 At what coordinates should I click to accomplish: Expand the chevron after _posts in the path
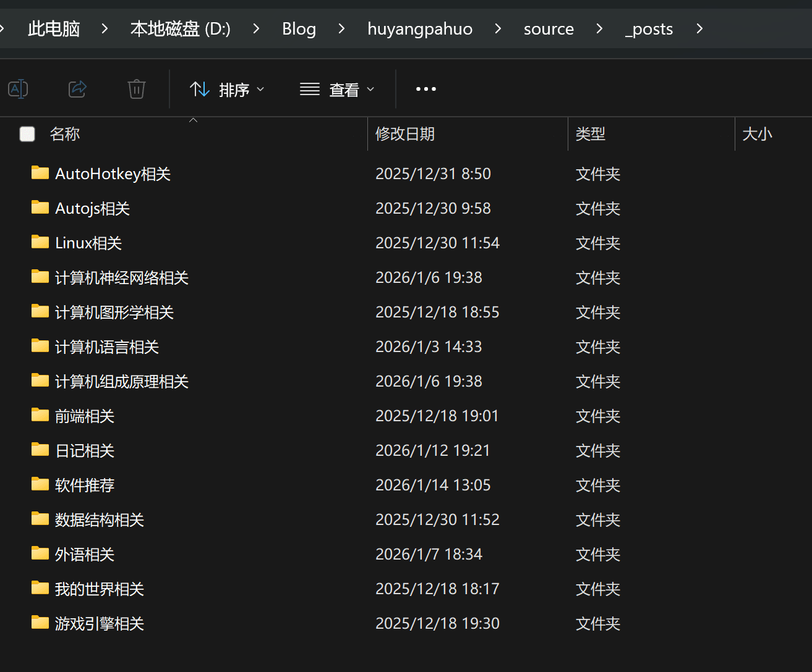[699, 28]
